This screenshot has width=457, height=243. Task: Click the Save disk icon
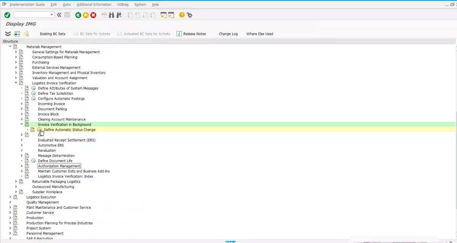pos(67,15)
